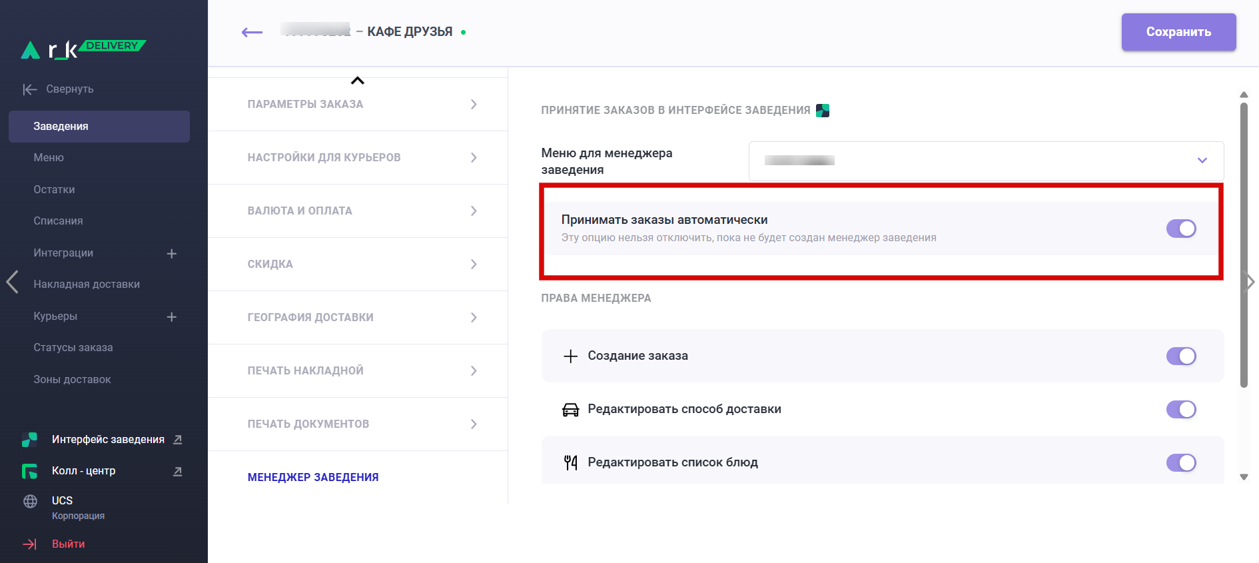The image size is (1259, 563).
Task: Toggle Редактировать способ доставки switch
Action: tap(1180, 409)
